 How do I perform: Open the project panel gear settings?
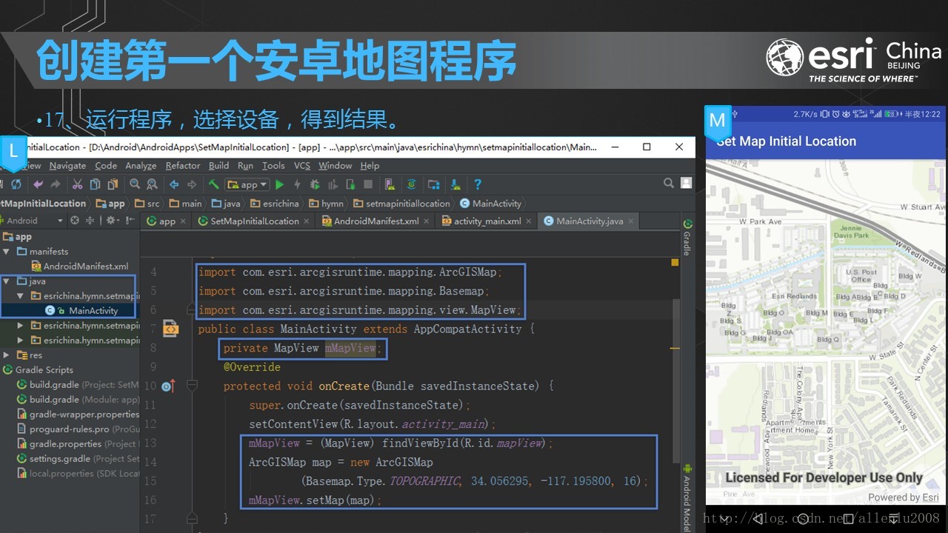[x=112, y=221]
